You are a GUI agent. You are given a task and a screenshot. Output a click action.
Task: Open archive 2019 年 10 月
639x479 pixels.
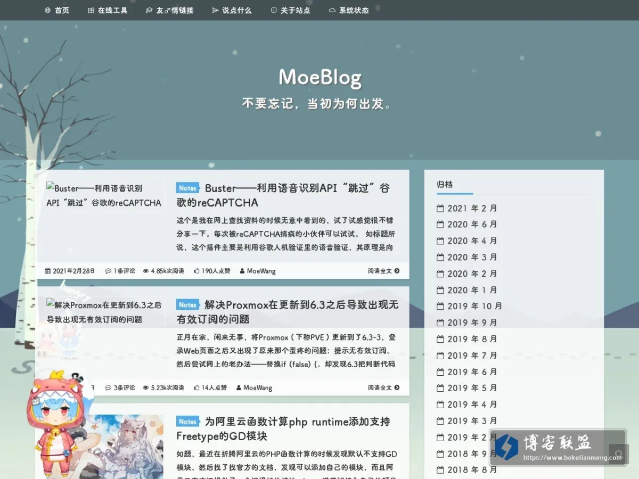(x=470, y=306)
